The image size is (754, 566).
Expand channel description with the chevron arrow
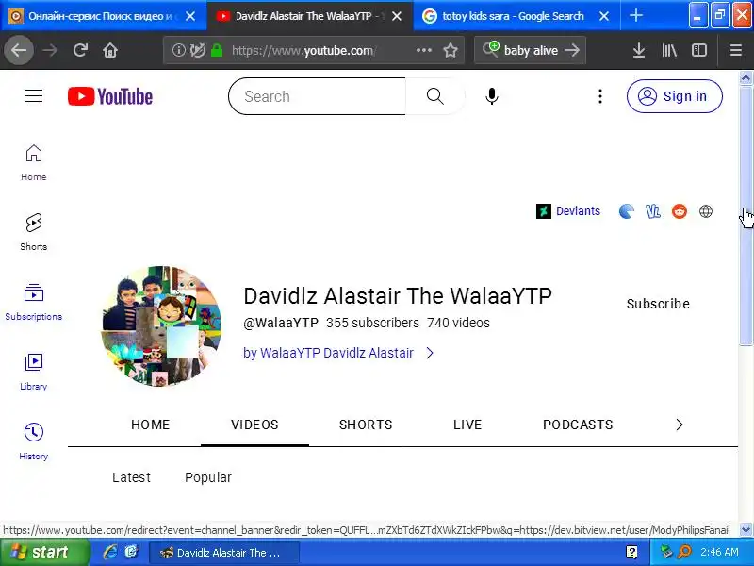[430, 353]
